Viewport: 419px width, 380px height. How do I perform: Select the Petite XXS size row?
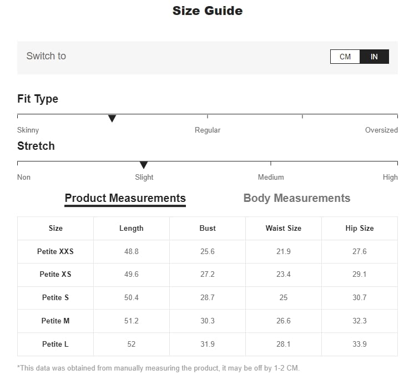pos(55,251)
